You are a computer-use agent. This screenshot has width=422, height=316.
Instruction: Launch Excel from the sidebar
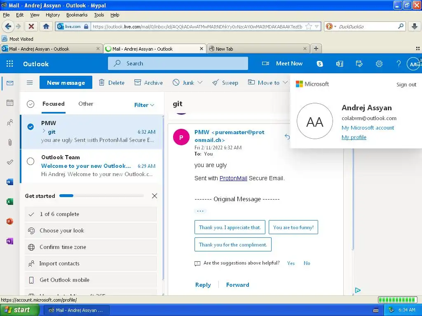coord(10,202)
